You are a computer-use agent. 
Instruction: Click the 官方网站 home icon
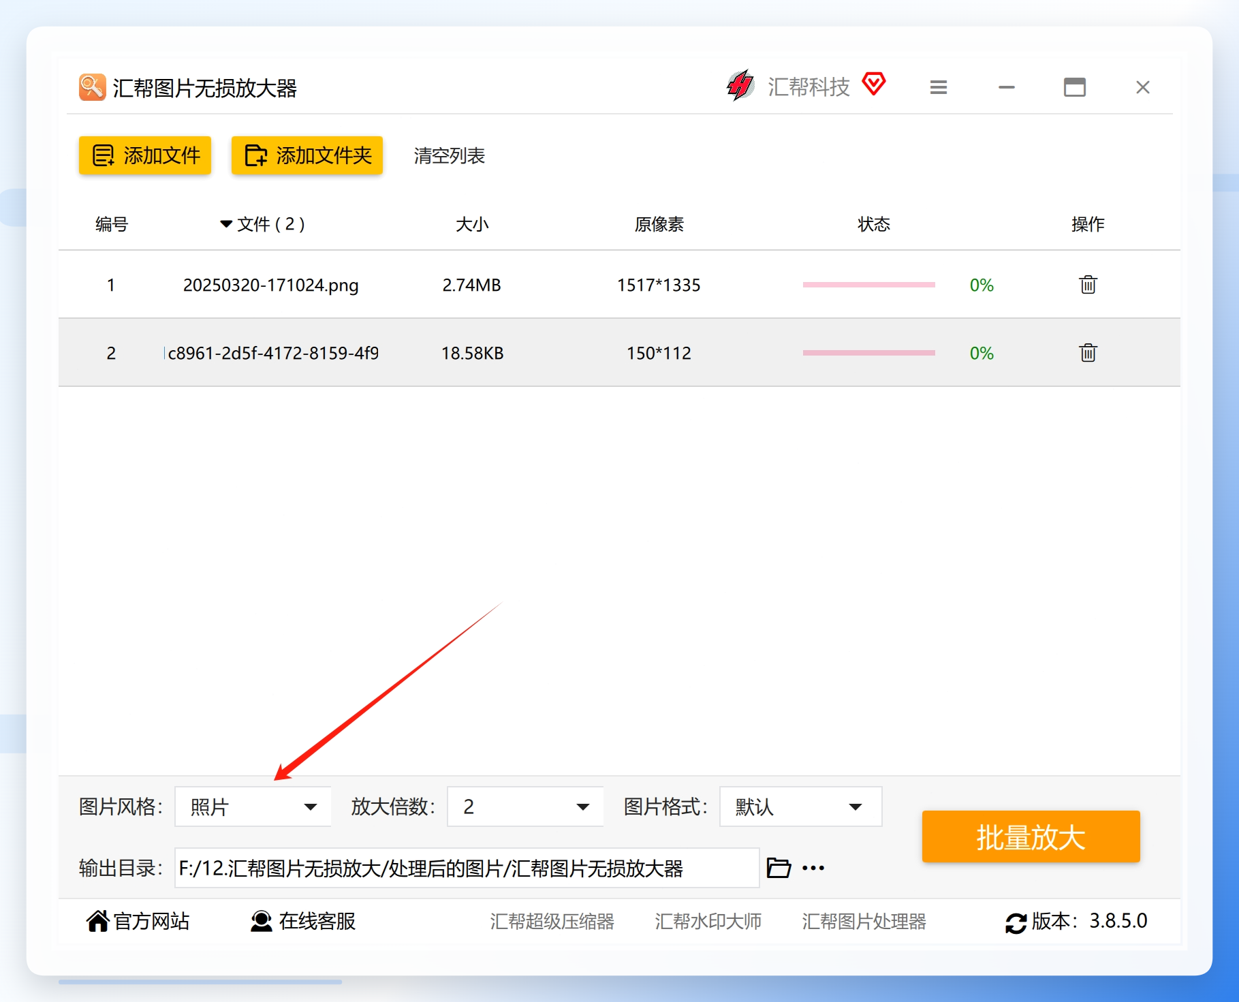tap(97, 921)
